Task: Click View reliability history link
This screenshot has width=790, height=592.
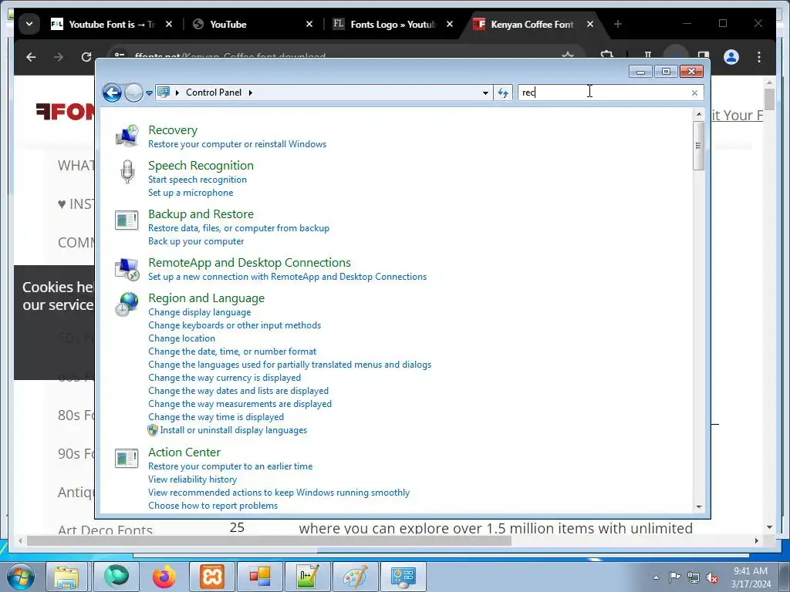Action: (x=192, y=479)
